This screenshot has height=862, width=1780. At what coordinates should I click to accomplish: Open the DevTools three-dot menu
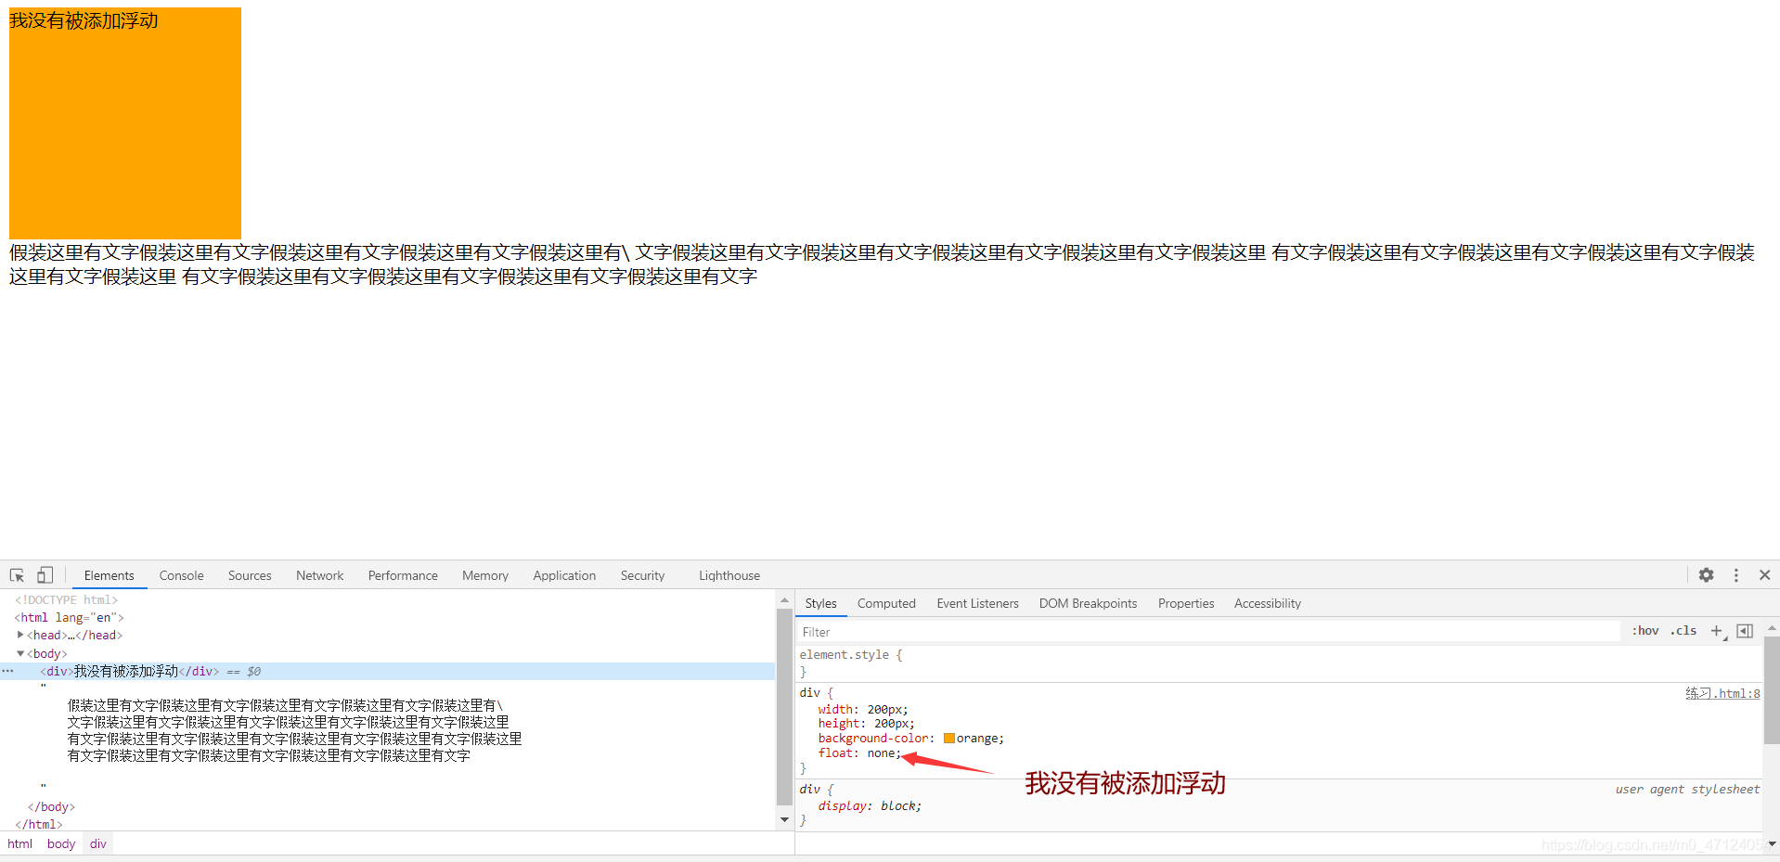click(x=1735, y=575)
